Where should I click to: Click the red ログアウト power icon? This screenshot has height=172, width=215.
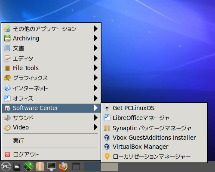[7, 154]
